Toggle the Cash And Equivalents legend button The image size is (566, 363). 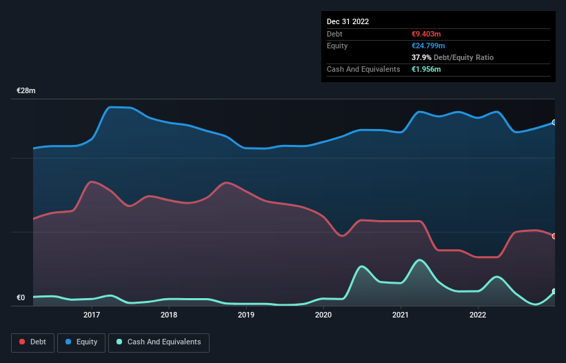click(x=159, y=342)
